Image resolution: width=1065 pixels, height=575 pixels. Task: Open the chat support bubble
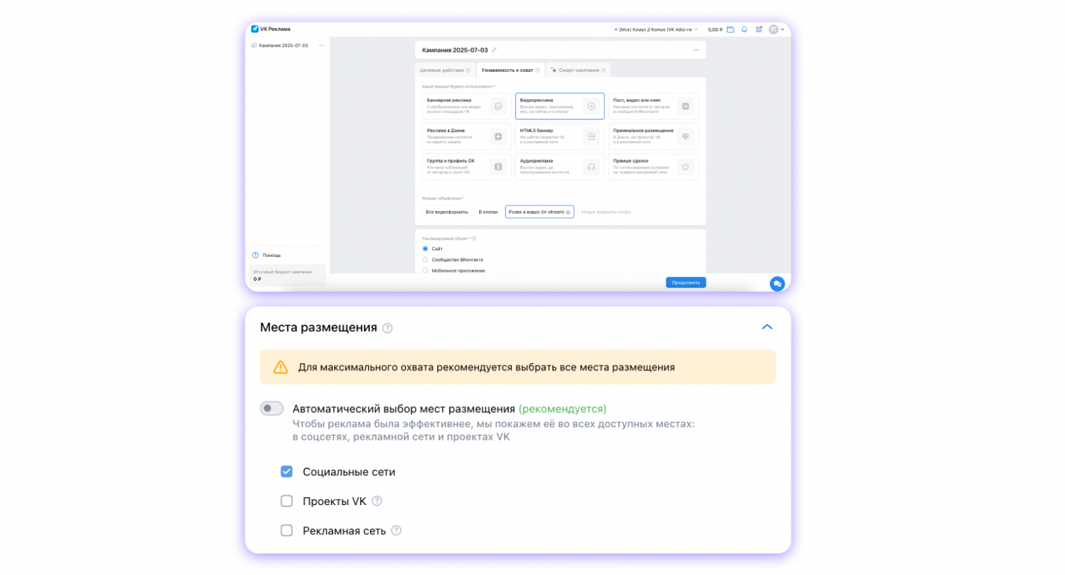tap(777, 284)
